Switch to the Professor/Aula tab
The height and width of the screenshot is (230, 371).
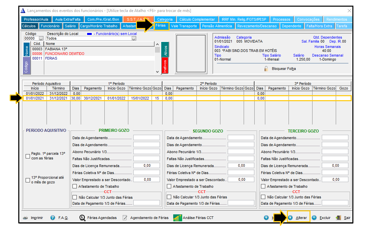(36, 19)
